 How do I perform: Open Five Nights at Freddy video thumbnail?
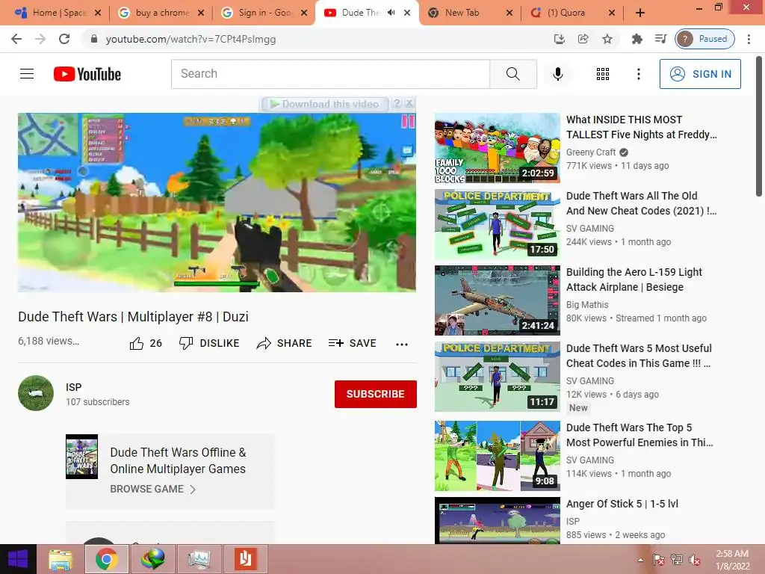pos(497,149)
